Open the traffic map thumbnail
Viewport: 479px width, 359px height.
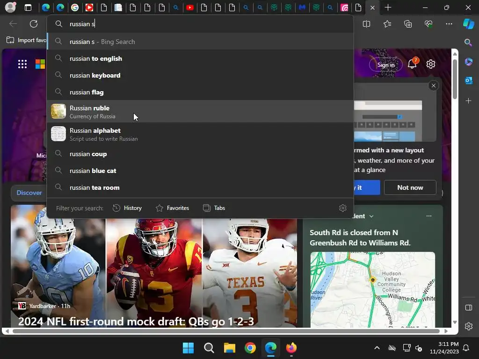[x=372, y=290]
